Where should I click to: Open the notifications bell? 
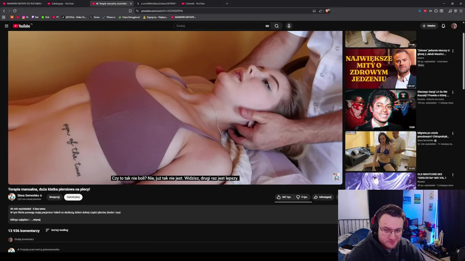tap(443, 26)
